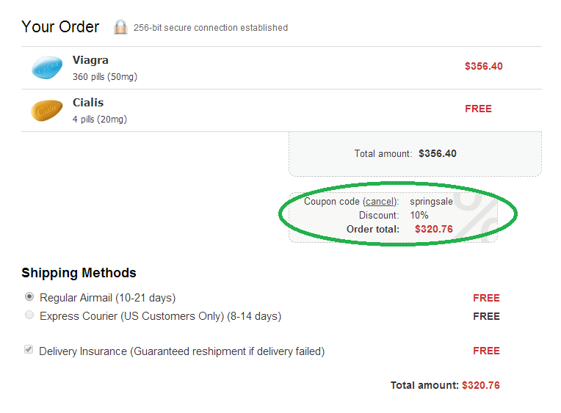Click the percent sign discount watermark
This screenshot has width=561, height=413.
click(x=477, y=217)
